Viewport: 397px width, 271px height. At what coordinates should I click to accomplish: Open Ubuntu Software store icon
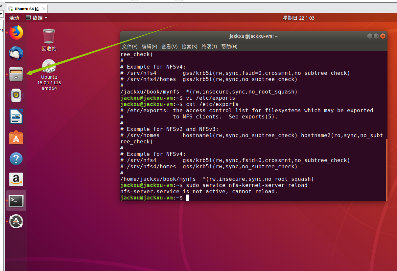click(x=16, y=137)
